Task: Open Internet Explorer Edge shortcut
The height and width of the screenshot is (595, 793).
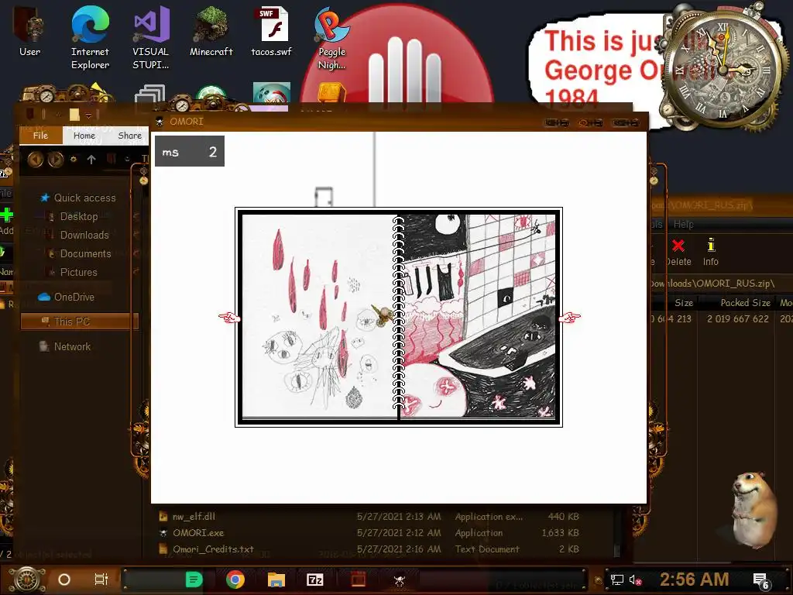Action: click(90, 36)
